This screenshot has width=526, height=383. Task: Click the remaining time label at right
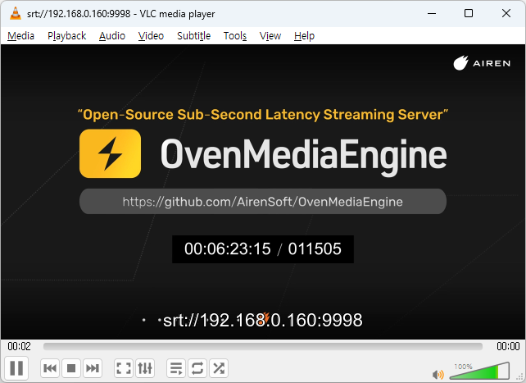tap(508, 347)
